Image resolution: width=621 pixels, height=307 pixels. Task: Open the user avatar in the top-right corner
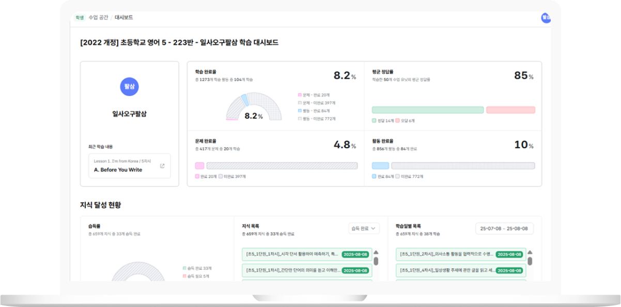(546, 18)
